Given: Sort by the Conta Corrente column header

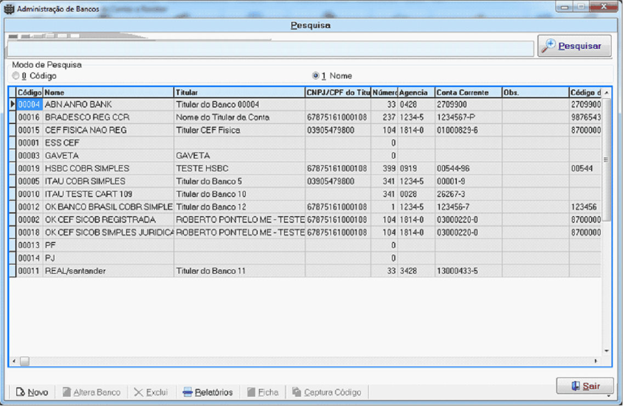Looking at the screenshot, I should click(468, 93).
